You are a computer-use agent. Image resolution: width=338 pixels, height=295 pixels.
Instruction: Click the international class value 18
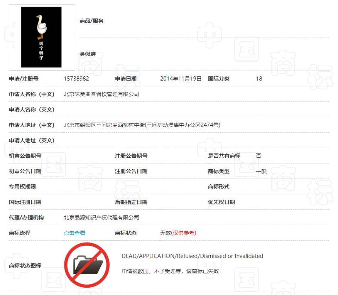point(259,79)
